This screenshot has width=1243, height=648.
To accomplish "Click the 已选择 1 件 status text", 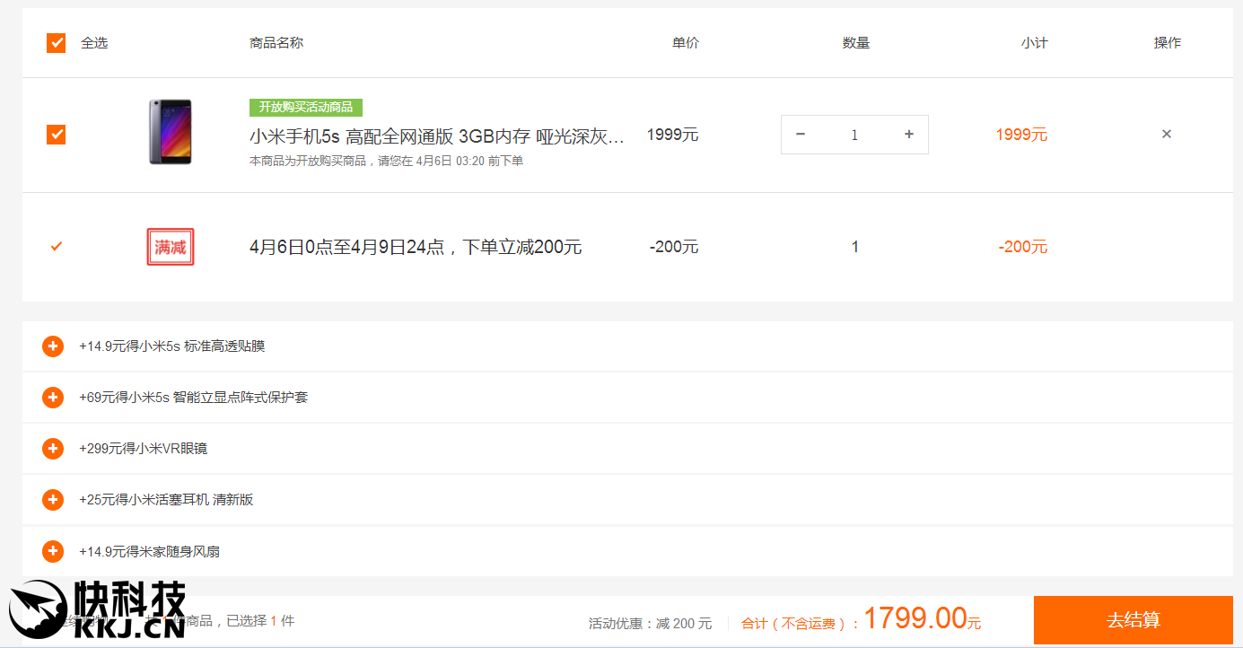I will point(260,620).
